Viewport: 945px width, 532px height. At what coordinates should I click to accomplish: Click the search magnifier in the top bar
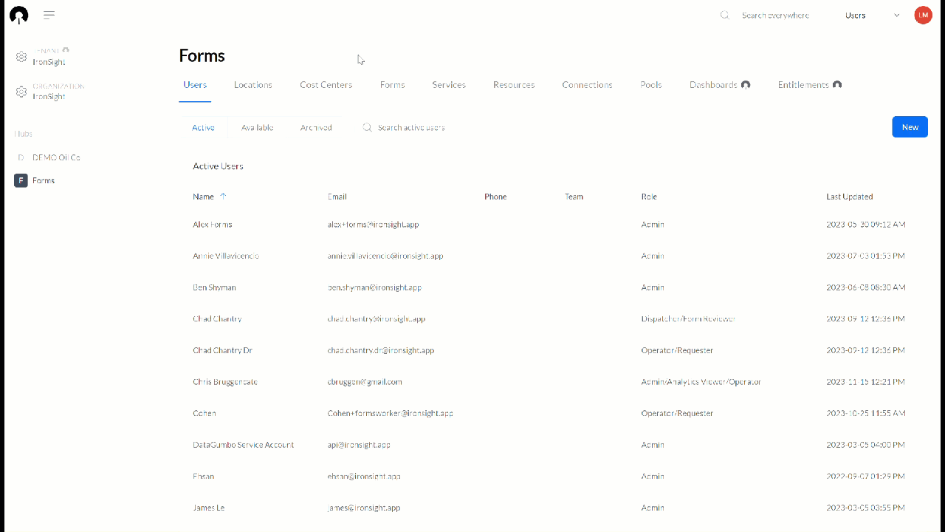(724, 15)
